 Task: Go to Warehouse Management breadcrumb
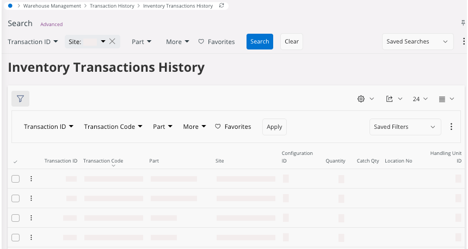click(52, 5)
